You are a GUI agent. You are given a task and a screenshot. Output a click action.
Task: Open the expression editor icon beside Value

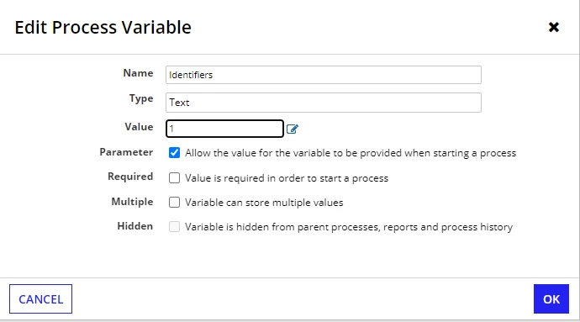point(293,129)
